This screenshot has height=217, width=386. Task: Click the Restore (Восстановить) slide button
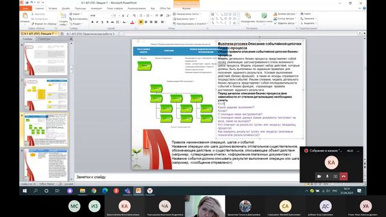coord(78,19)
